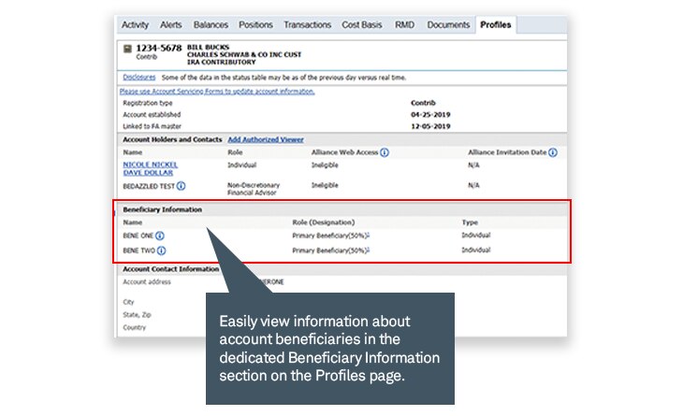
Task: Select the Role (Designation) column header
Action: pyautogui.click(x=323, y=222)
